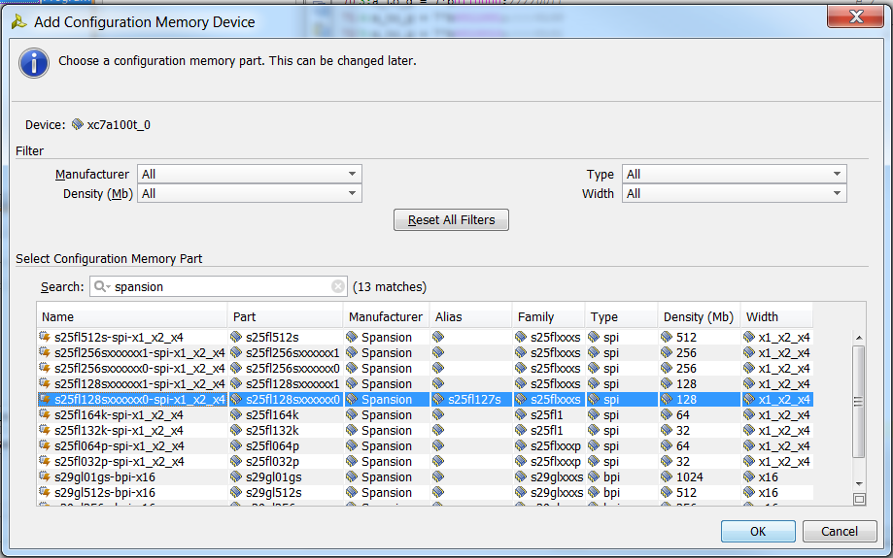Click the part icon next to s25fl064p
This screenshot has height=558, width=893.
[x=236, y=445]
